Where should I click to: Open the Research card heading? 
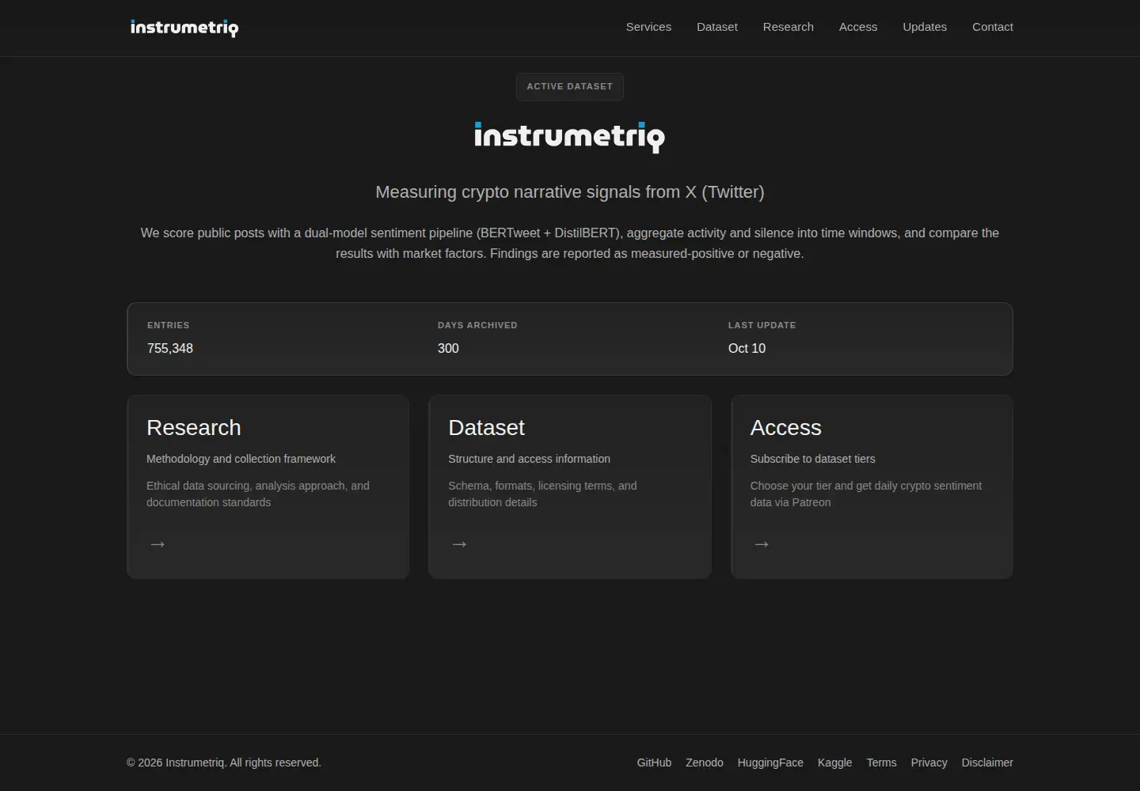194,428
